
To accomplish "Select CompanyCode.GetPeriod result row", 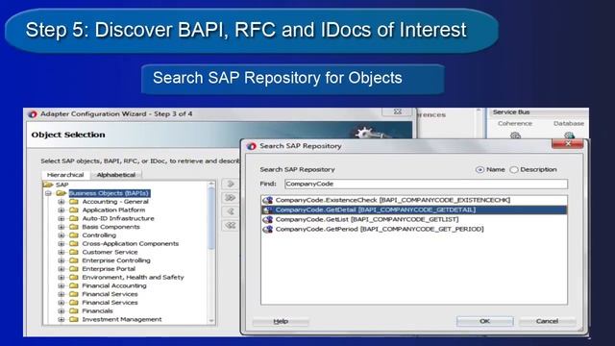I will 414,229.
